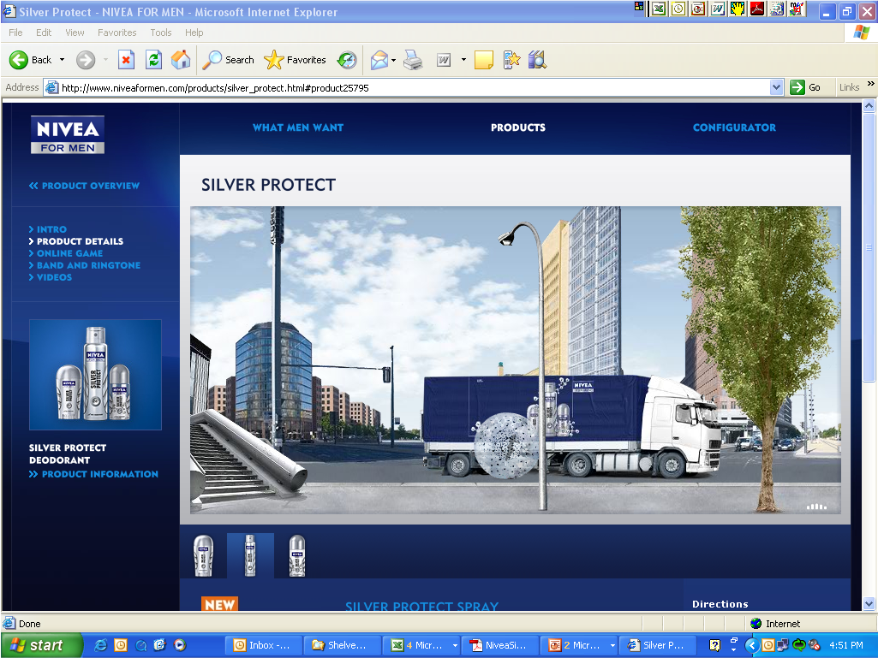Screen dimensions: 878x658
Task: Switch to the Shelve... folder taskbar button
Action: click(343, 646)
